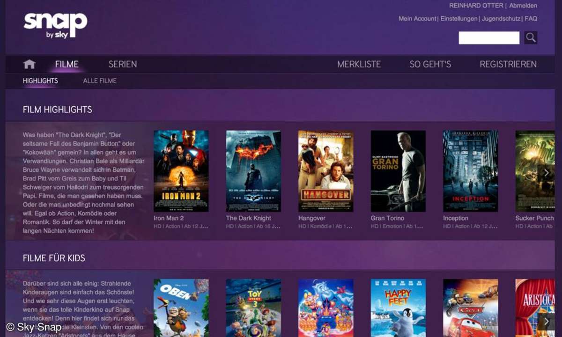Open the Cars movie poster
The height and width of the screenshot is (337, 562).
coord(471,308)
